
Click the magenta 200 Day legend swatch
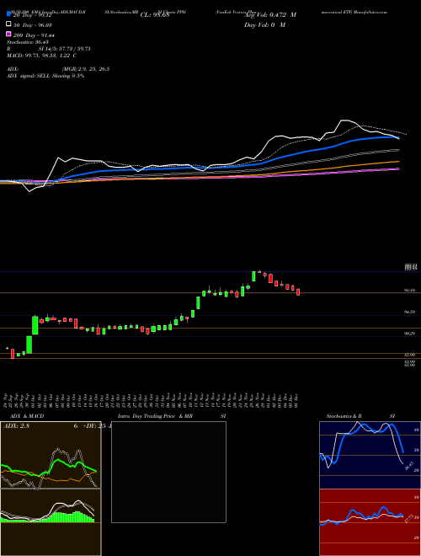pos(8,34)
